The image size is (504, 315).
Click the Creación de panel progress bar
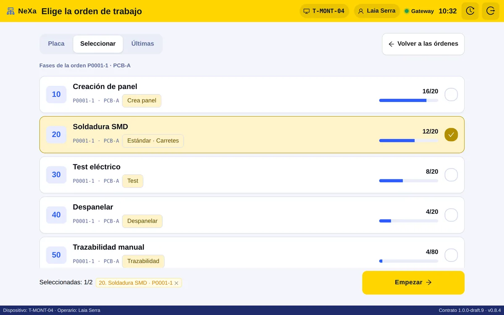[409, 100]
